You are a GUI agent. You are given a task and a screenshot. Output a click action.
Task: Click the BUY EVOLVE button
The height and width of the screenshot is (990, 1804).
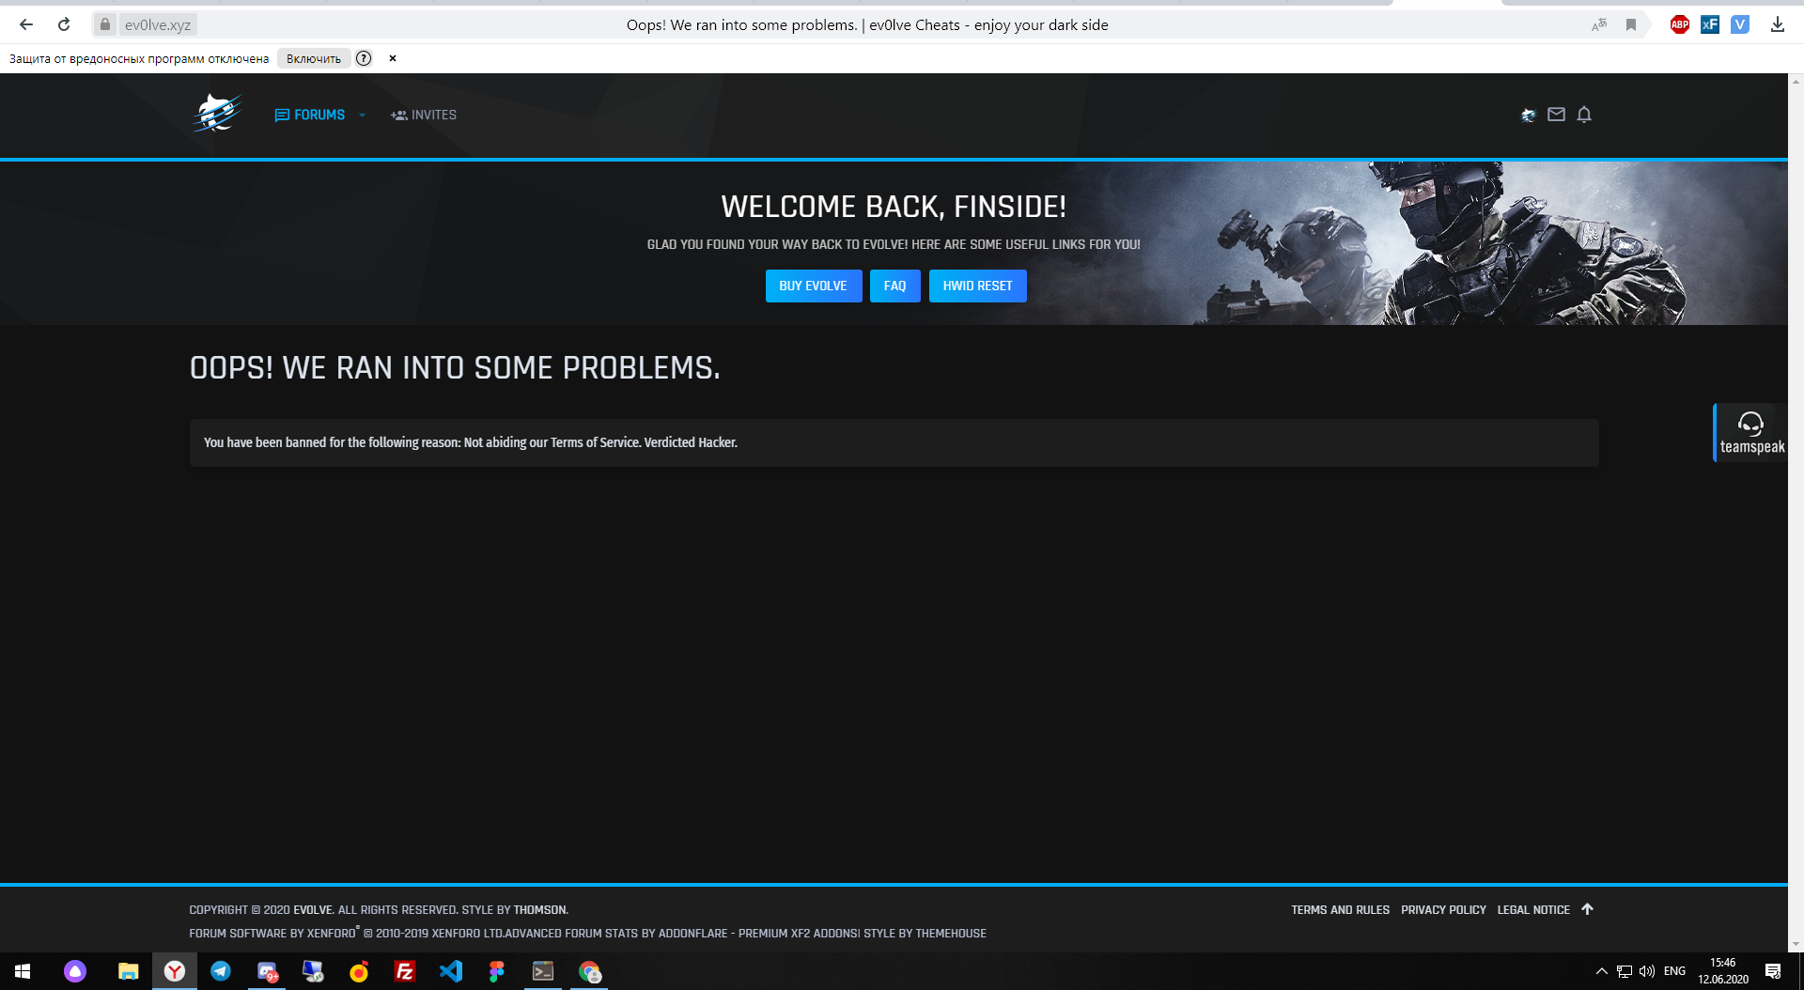(x=814, y=286)
